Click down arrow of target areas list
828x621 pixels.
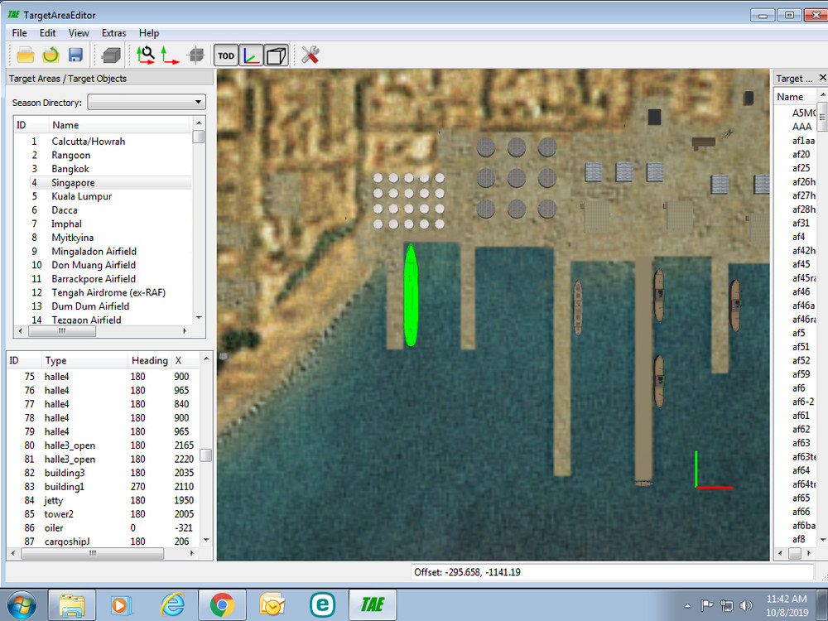click(199, 317)
